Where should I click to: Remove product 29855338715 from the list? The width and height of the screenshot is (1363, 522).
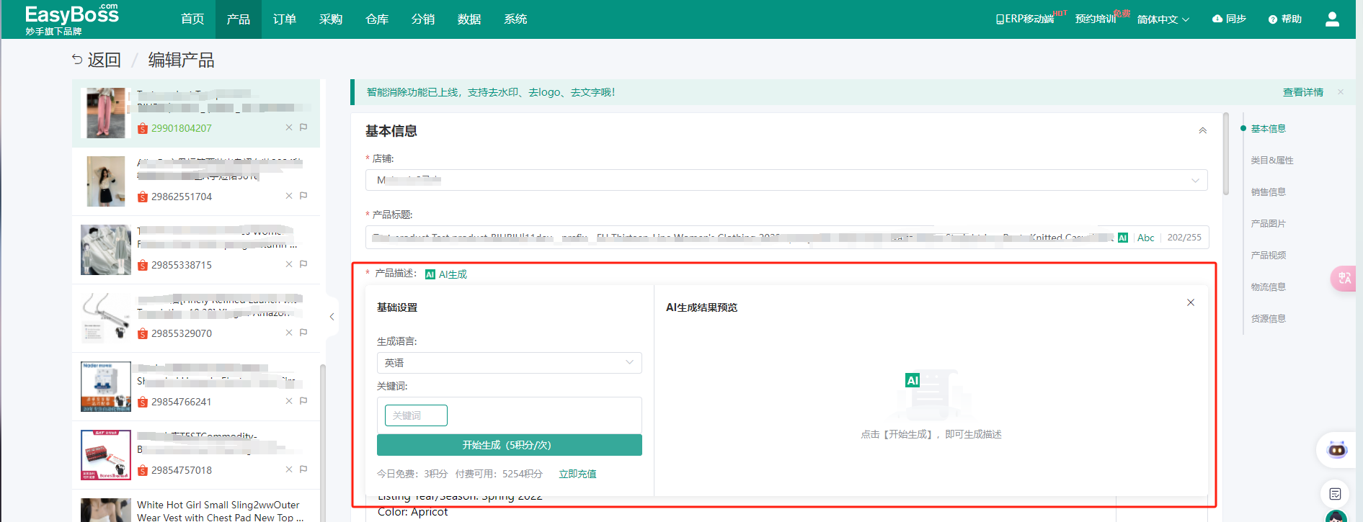tap(289, 264)
